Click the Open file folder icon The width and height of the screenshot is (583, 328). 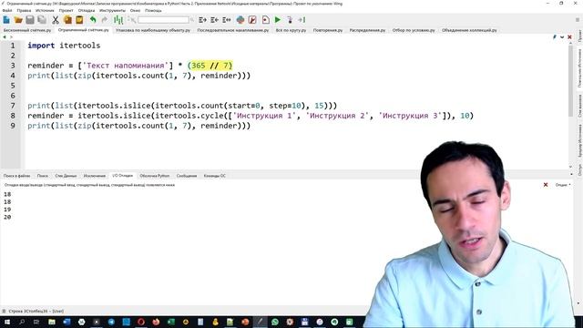point(18,20)
